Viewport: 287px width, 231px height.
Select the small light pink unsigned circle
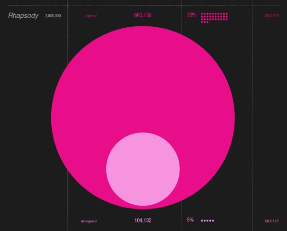(x=143, y=169)
